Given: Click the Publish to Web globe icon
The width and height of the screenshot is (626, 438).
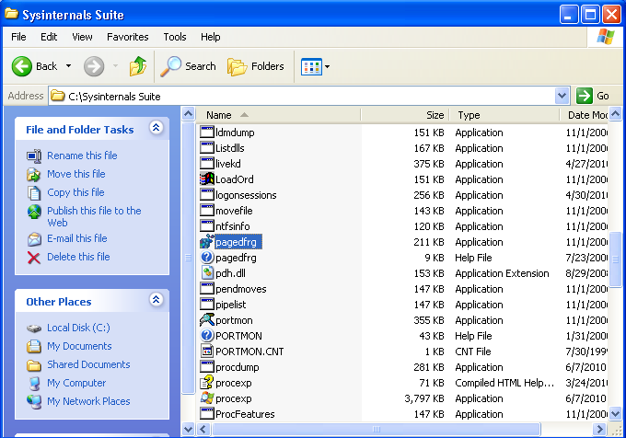Looking at the screenshot, I should click(34, 212).
